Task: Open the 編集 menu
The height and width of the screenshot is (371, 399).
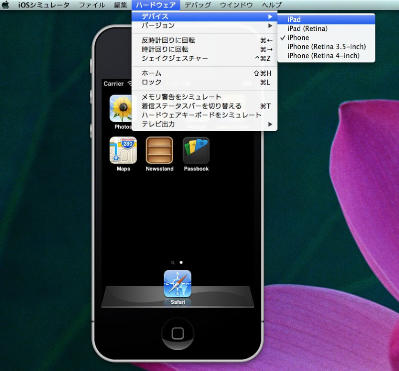Action: click(x=120, y=5)
